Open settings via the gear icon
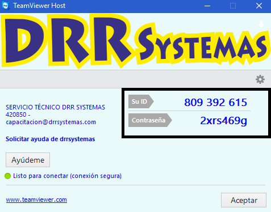Screen dimensions: 271x212 pyautogui.click(x=260, y=79)
